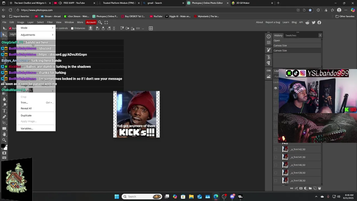Image resolution: width=357 pixels, height=201 pixels.
Task: Open the search tool magnifier icon
Action: tap(100, 22)
